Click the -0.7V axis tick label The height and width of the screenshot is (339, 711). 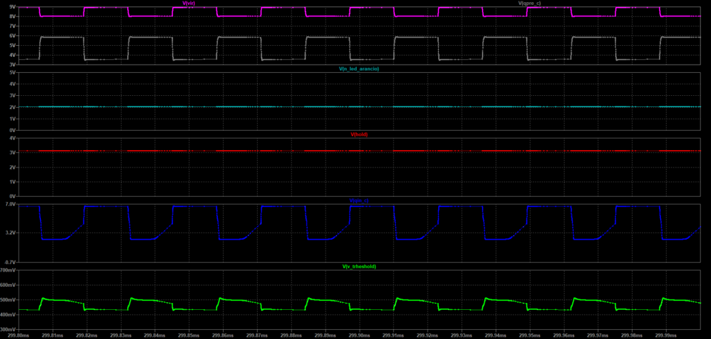pos(10,262)
